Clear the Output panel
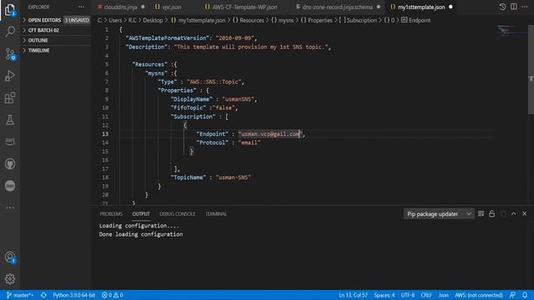 coord(481,213)
